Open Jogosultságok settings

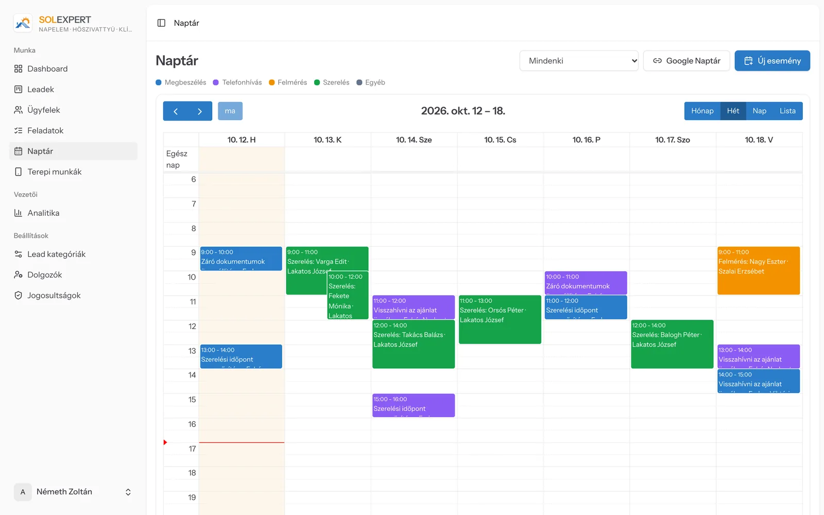click(x=73, y=296)
